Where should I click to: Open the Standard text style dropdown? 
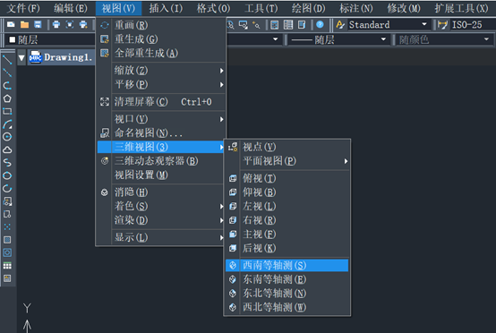pos(423,24)
